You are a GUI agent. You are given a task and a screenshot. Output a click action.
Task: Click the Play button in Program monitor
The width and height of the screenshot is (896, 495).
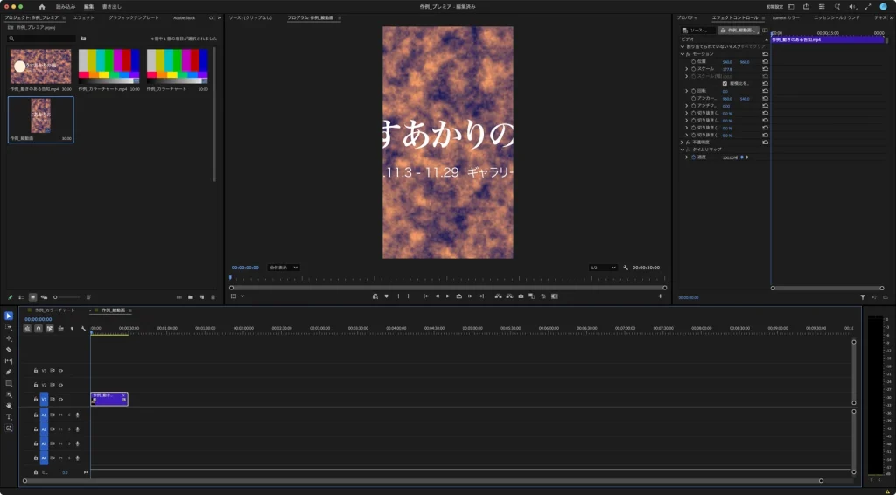(447, 296)
